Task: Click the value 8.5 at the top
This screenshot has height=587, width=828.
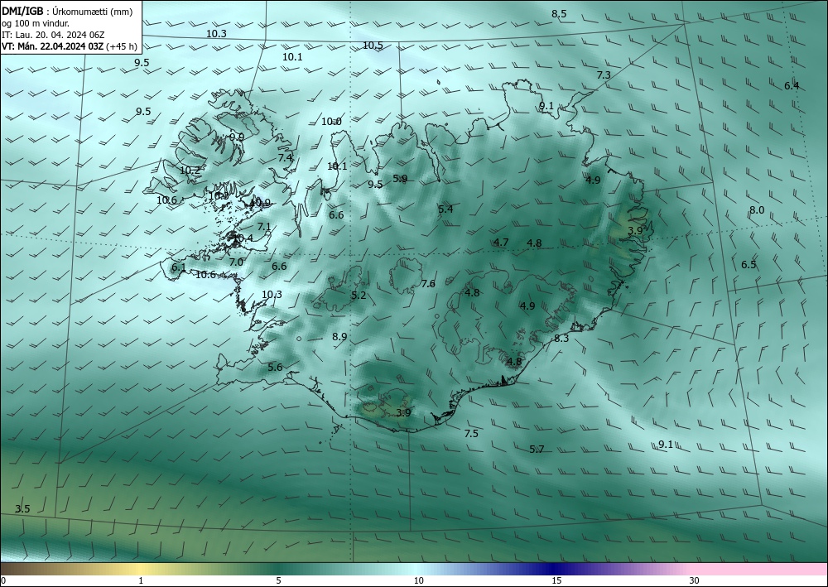Action: [x=559, y=14]
